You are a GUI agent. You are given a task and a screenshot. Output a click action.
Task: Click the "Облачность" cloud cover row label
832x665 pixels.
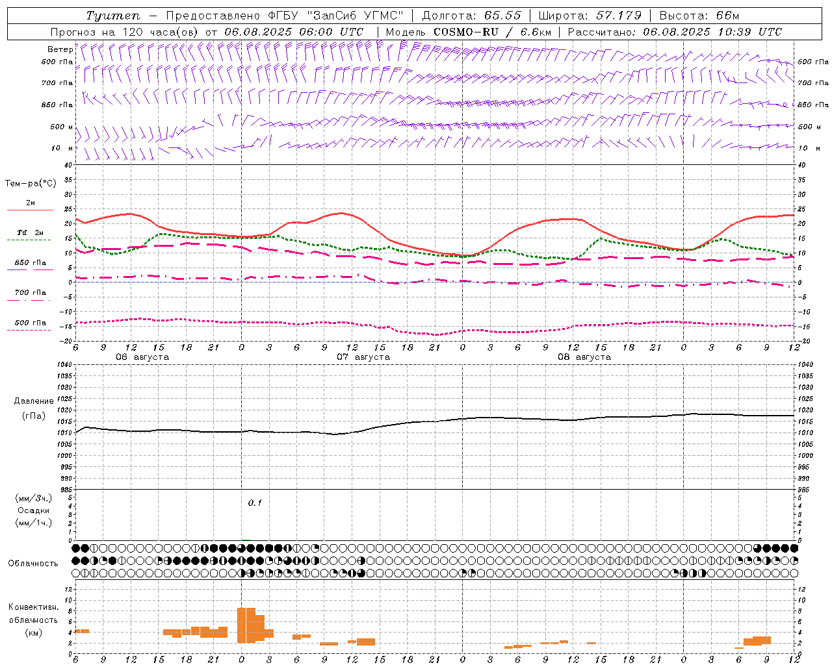(x=33, y=563)
